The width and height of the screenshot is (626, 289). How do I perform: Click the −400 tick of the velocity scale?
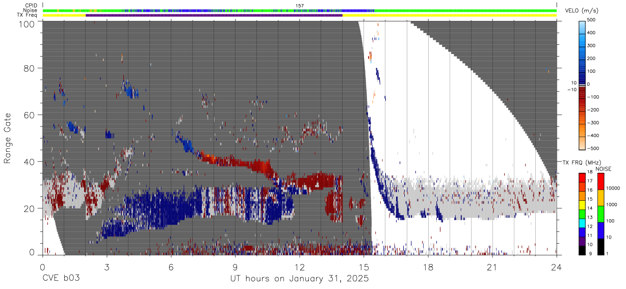(592, 136)
